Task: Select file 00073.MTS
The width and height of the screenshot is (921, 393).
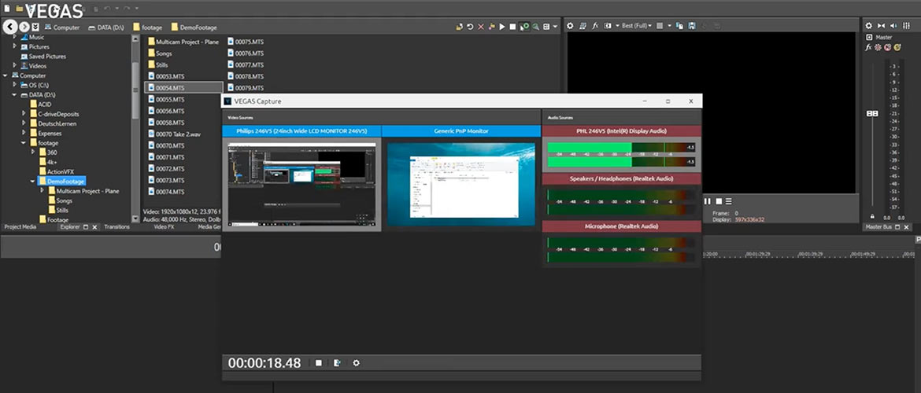Action: click(165, 180)
